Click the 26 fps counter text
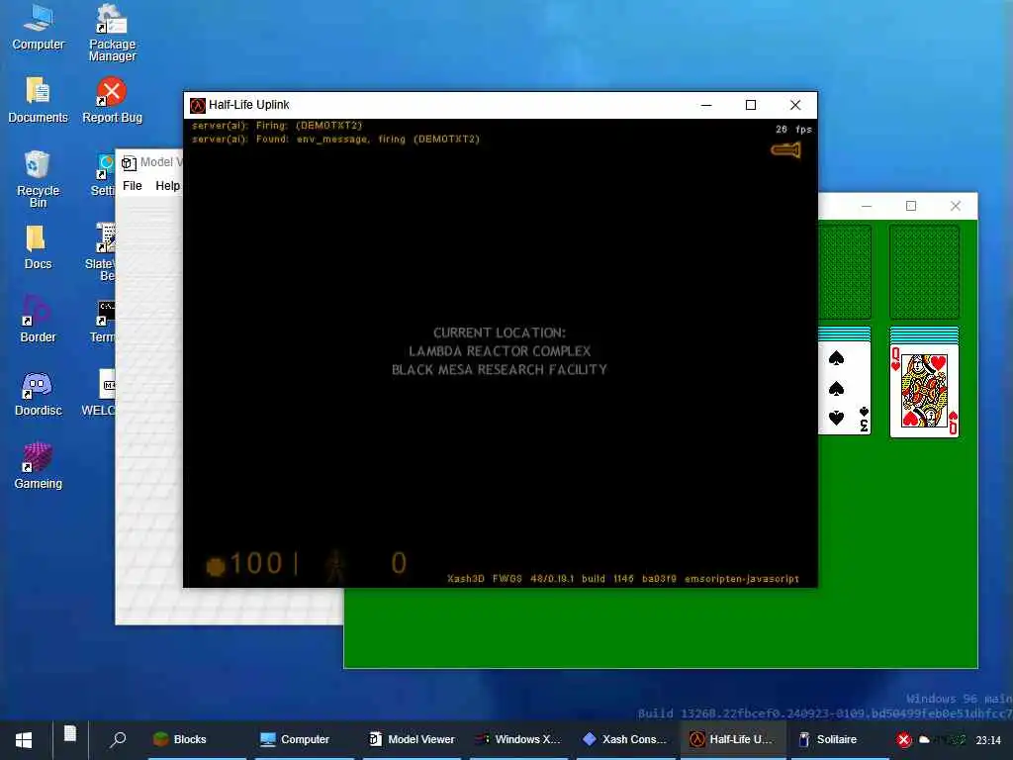 pyautogui.click(x=794, y=130)
